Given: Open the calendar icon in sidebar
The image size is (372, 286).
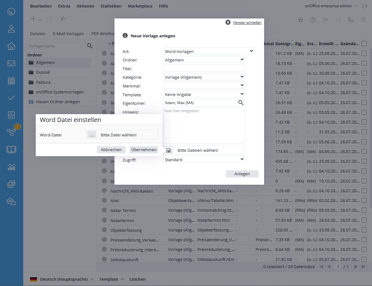Looking at the screenshot, I should point(11,81).
